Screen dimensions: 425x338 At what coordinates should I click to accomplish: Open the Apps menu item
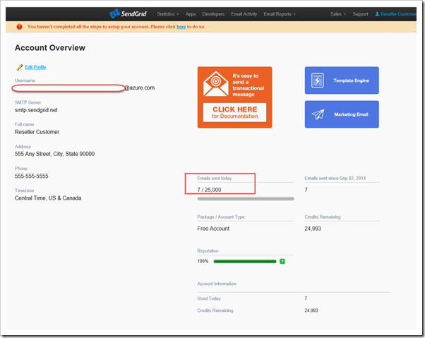pos(191,14)
